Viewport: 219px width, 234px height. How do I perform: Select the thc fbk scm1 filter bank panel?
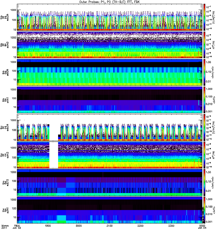(x=110, y=210)
